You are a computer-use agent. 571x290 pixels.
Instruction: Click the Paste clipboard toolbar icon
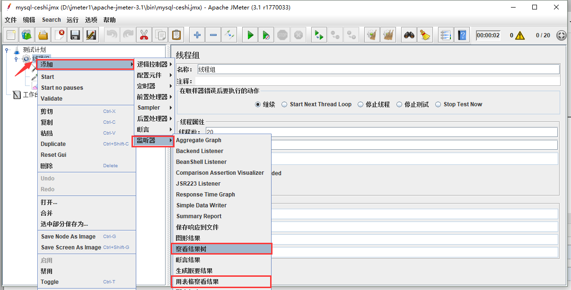click(176, 35)
